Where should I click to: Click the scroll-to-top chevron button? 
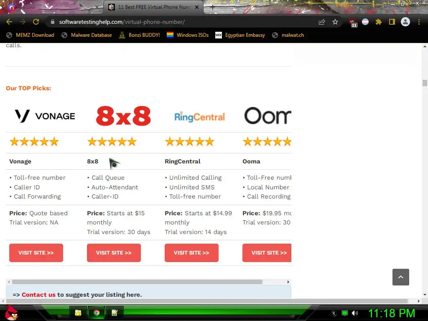tap(401, 277)
